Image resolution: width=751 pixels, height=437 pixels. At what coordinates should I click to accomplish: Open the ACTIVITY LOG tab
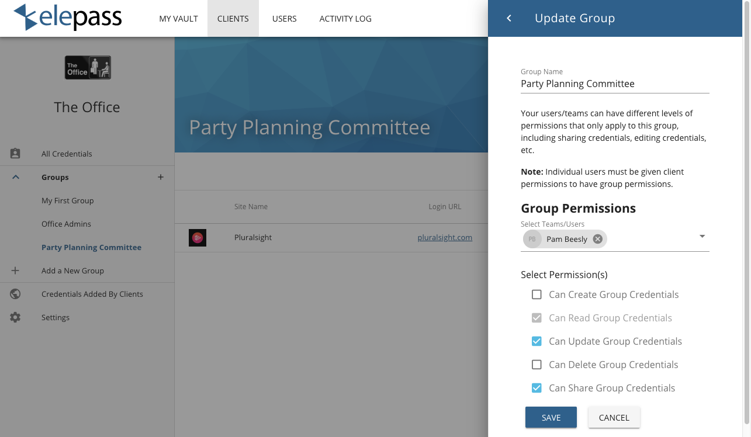345,18
